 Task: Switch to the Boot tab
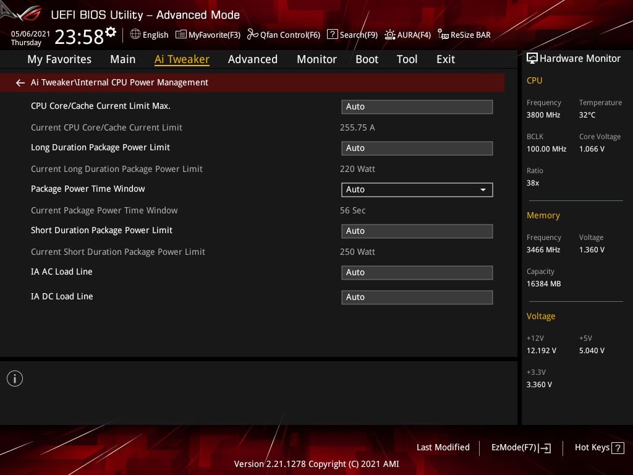click(x=367, y=59)
